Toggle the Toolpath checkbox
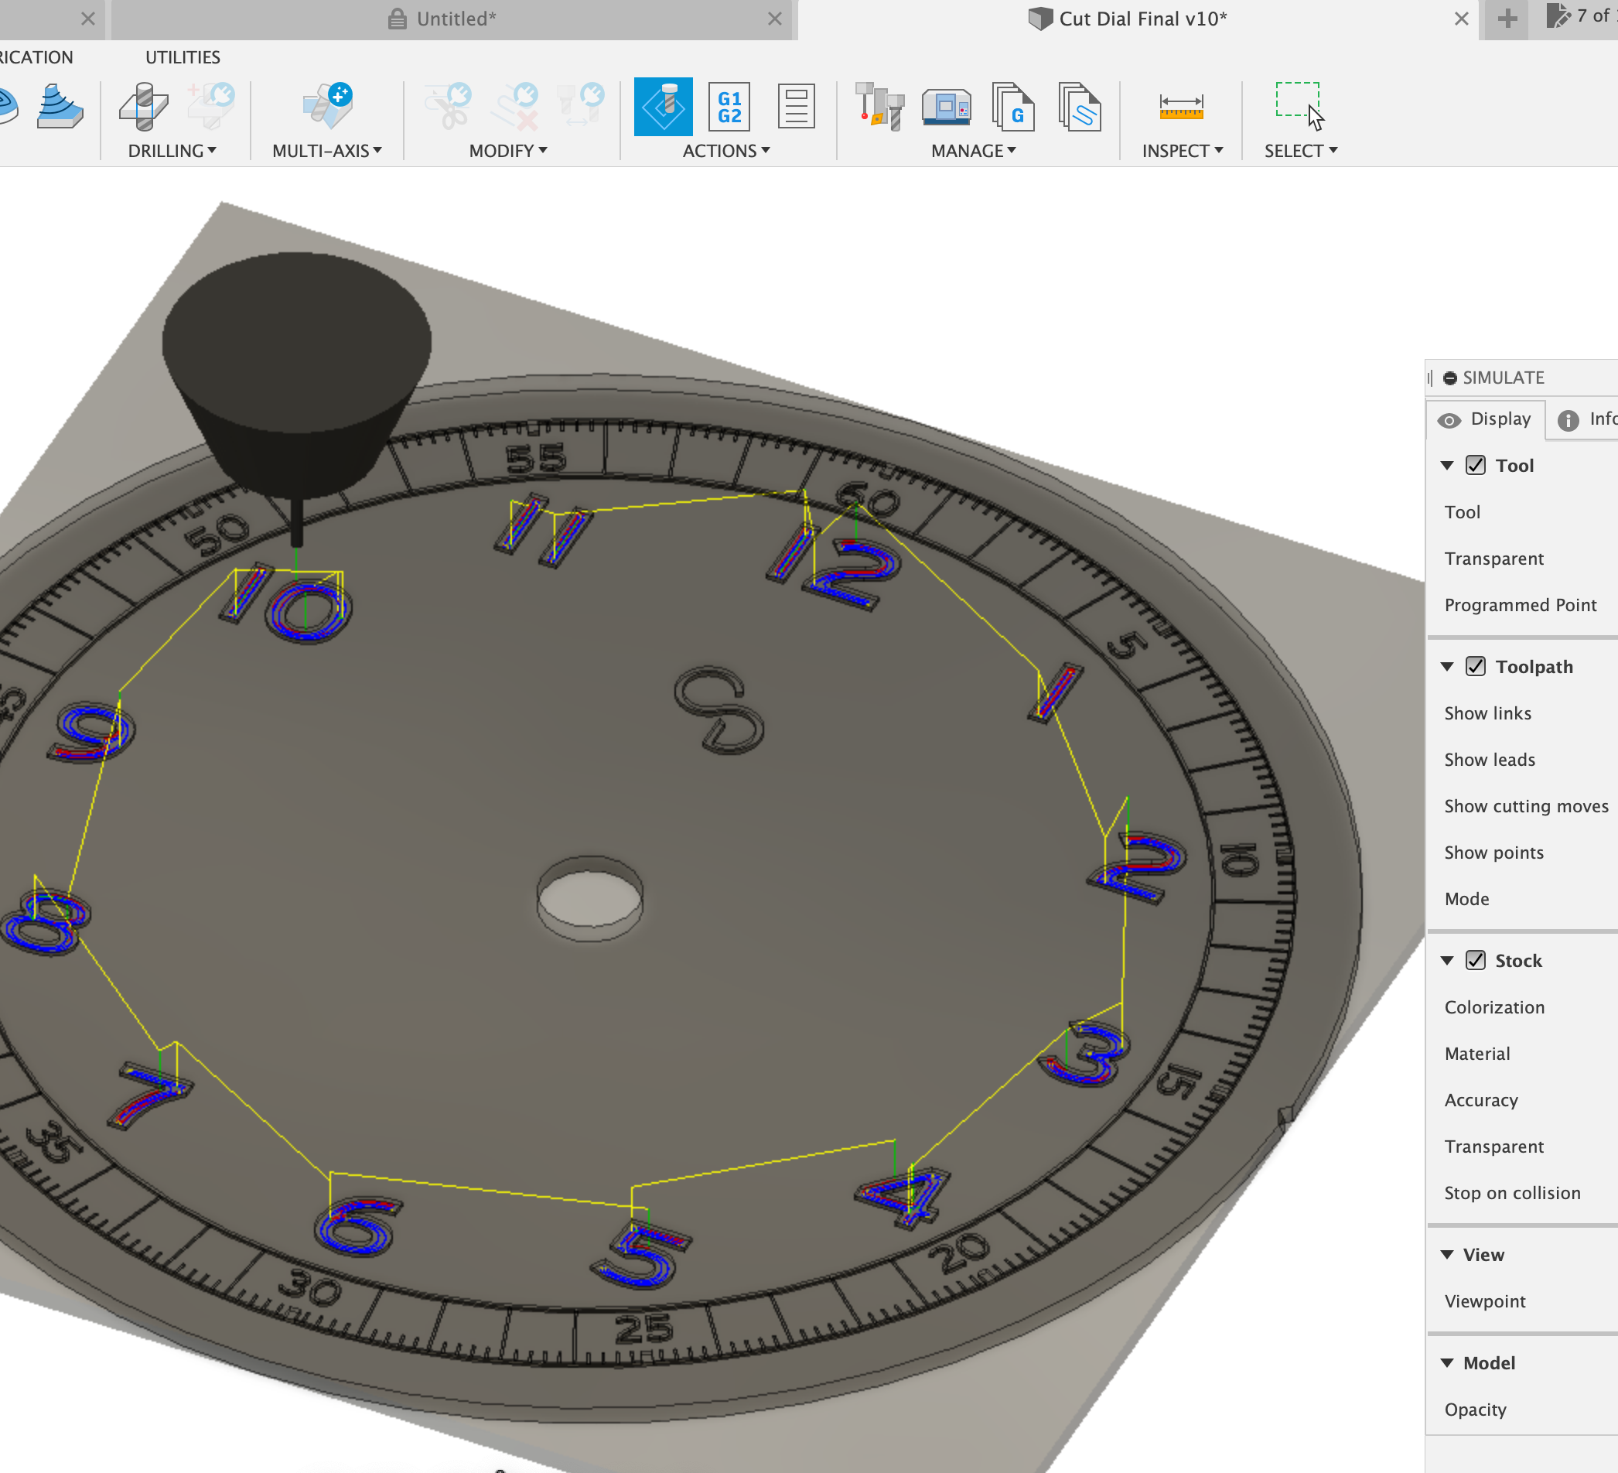 (1475, 666)
